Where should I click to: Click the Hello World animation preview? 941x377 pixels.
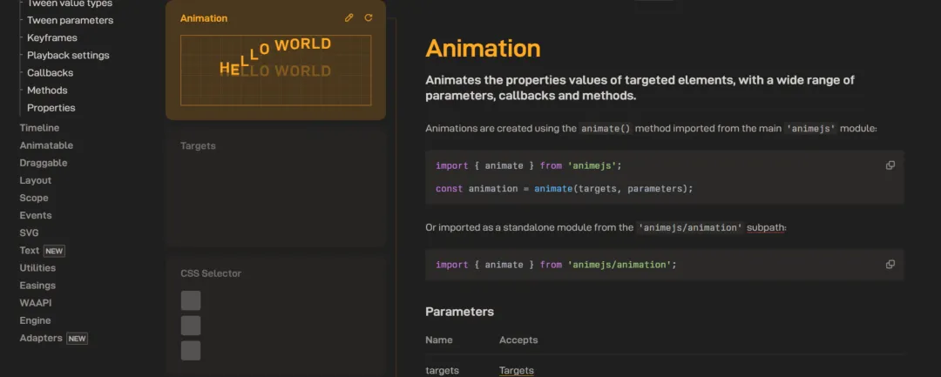coord(275,71)
